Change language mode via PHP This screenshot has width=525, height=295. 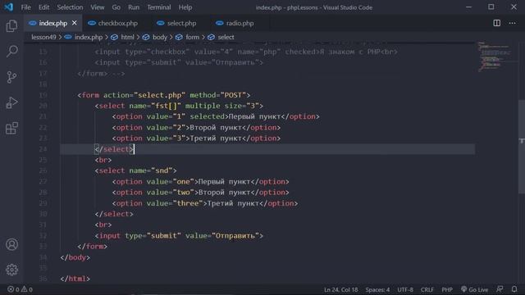(446, 289)
